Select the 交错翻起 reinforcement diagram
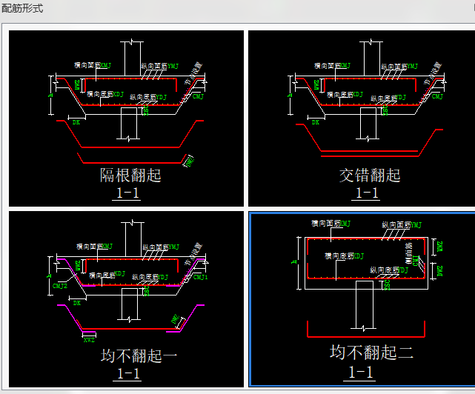The height and width of the screenshot is (394, 475). pos(362,118)
